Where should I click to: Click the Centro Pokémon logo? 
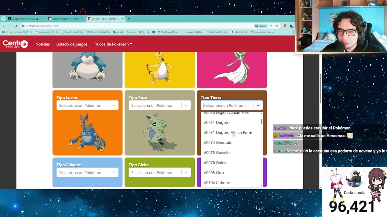click(x=15, y=44)
